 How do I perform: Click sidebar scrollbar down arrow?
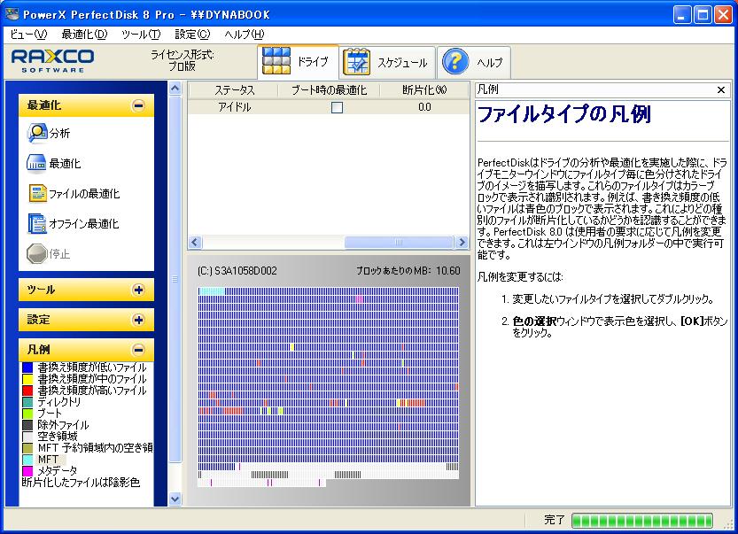tap(175, 499)
